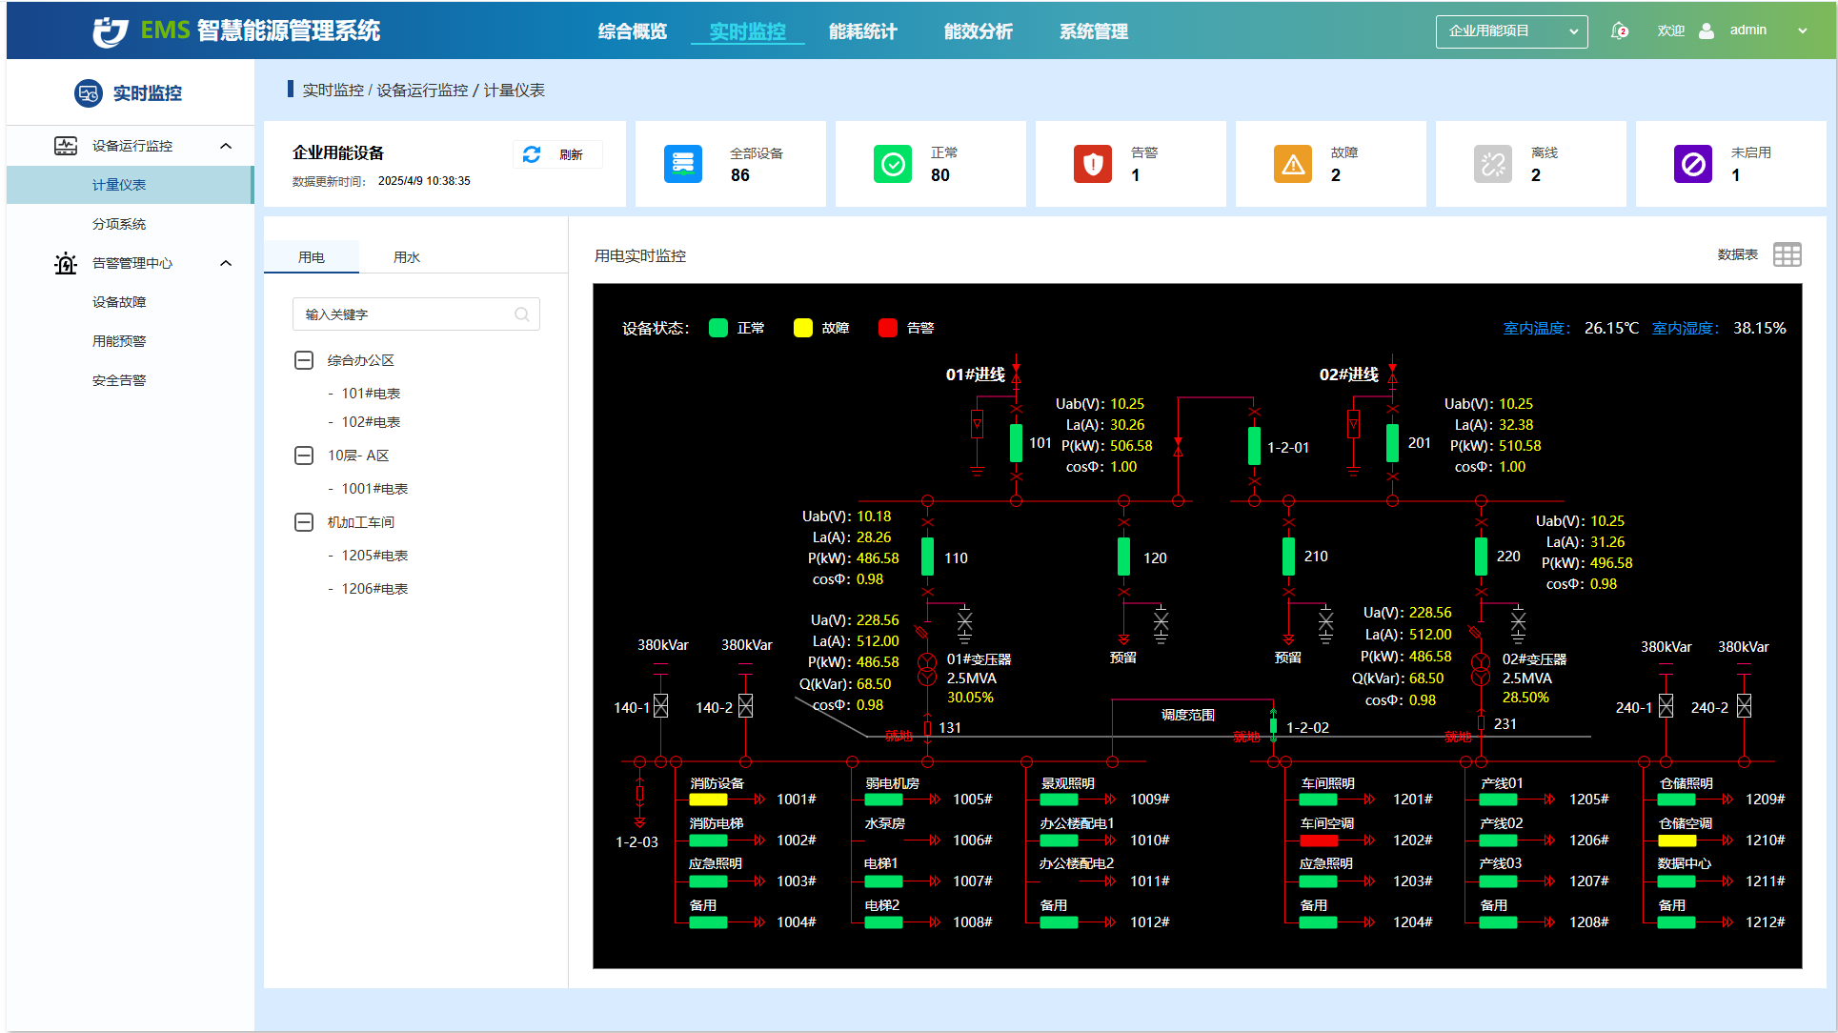Click breaker 110 green indicator
1838x1033 pixels.
point(927,557)
